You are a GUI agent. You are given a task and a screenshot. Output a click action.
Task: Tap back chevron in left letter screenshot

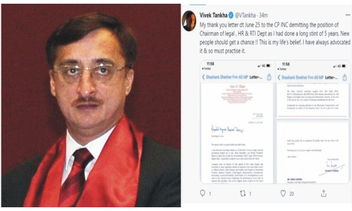pyautogui.click(x=203, y=77)
